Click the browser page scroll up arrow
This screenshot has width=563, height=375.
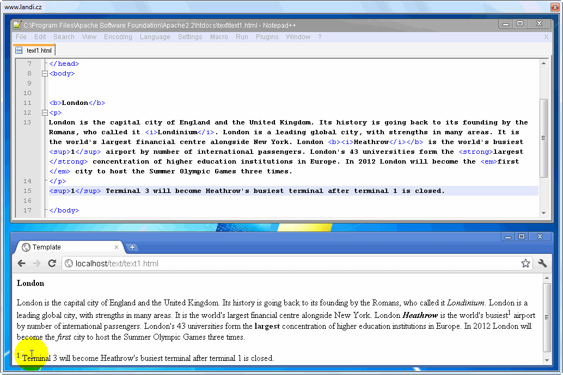547,278
